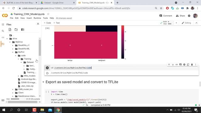Open the View menu
Viewport: 201px width, 113px height.
tap(23, 18)
